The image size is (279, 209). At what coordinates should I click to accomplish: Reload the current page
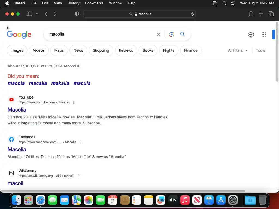coord(192,14)
